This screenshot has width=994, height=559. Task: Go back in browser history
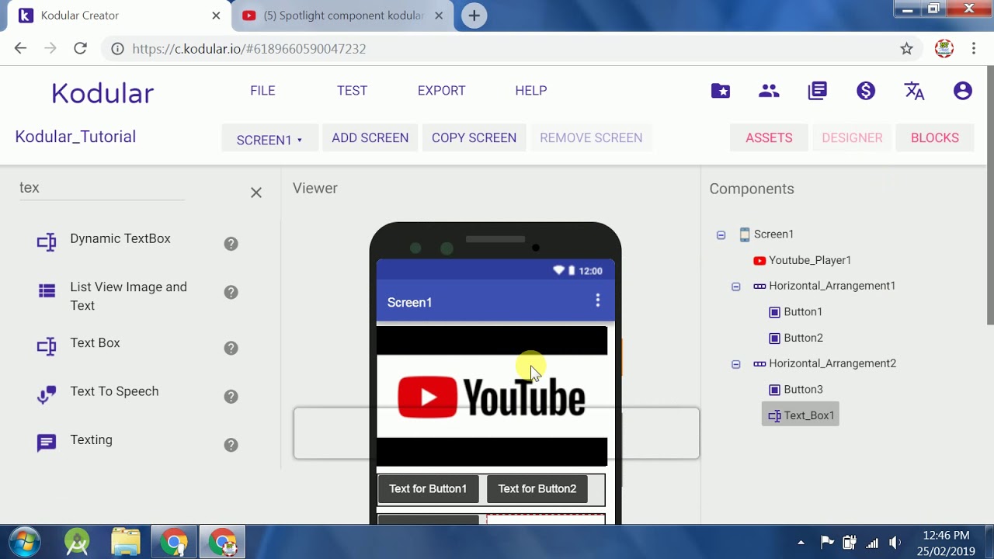click(20, 49)
